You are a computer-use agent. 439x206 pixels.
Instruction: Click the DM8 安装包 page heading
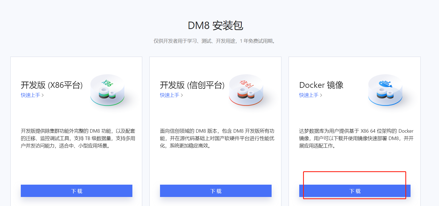(x=216, y=25)
